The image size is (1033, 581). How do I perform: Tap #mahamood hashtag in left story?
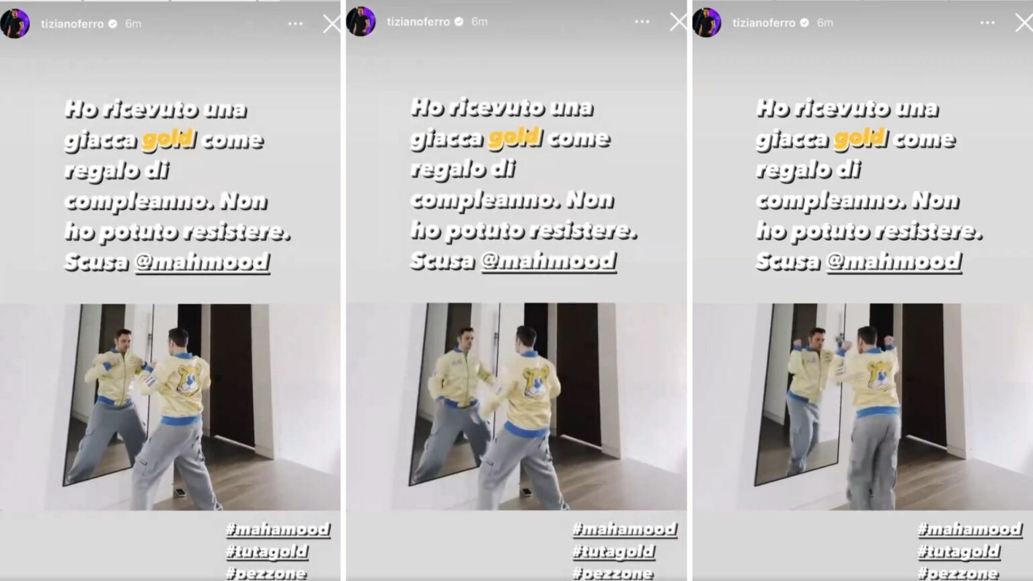point(278,529)
